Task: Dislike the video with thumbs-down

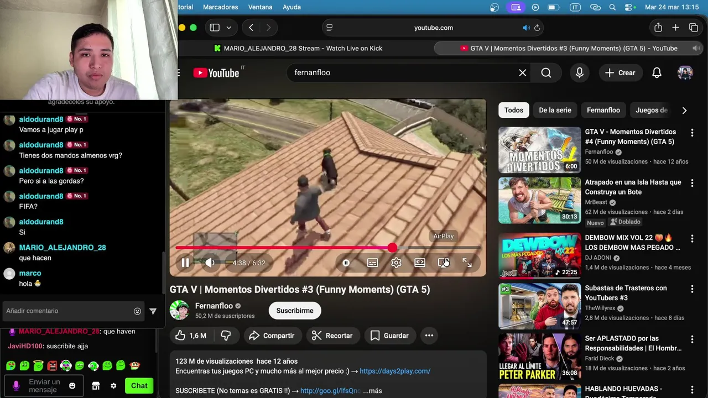Action: [226, 336]
